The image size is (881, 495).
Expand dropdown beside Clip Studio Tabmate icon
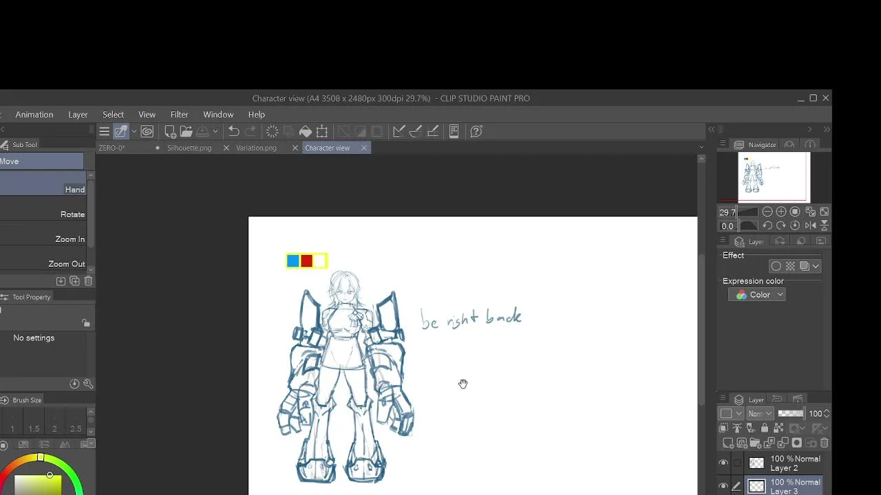pyautogui.click(x=134, y=131)
